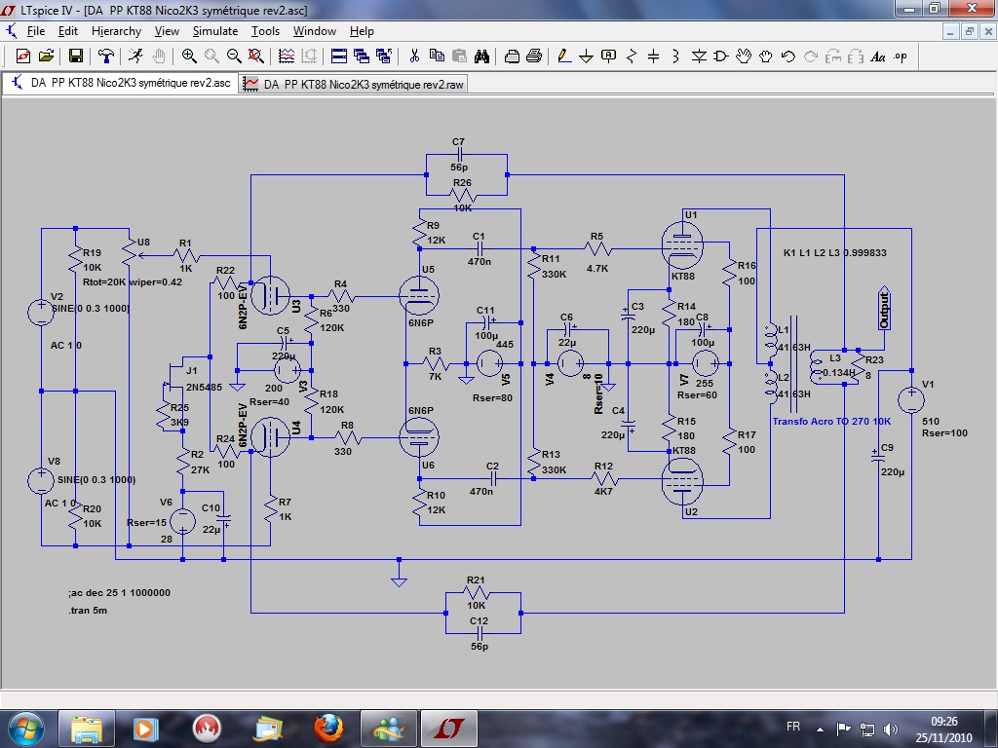Open the File menu

point(36,31)
